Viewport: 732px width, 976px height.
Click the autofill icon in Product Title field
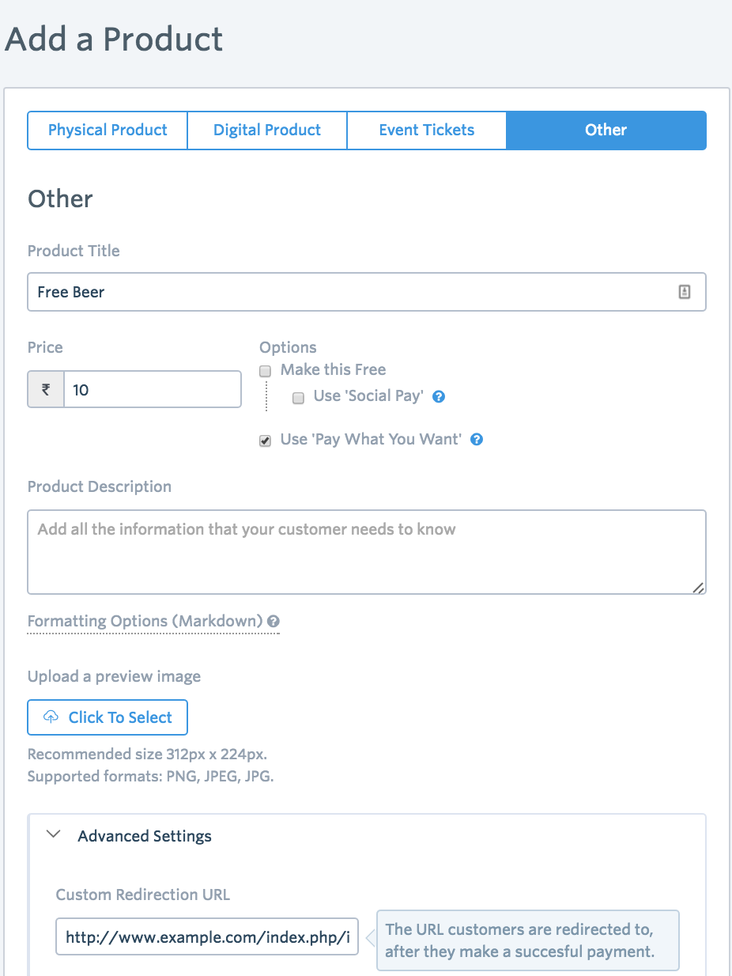685,292
